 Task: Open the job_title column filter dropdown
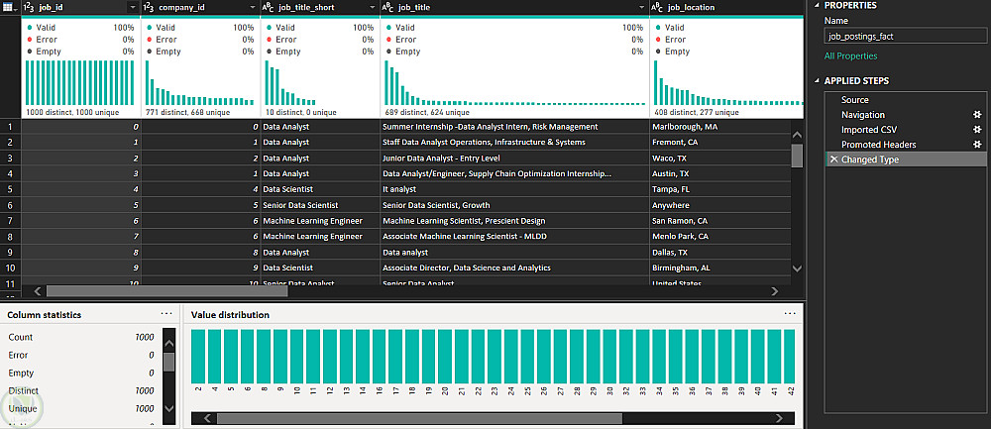(641, 8)
